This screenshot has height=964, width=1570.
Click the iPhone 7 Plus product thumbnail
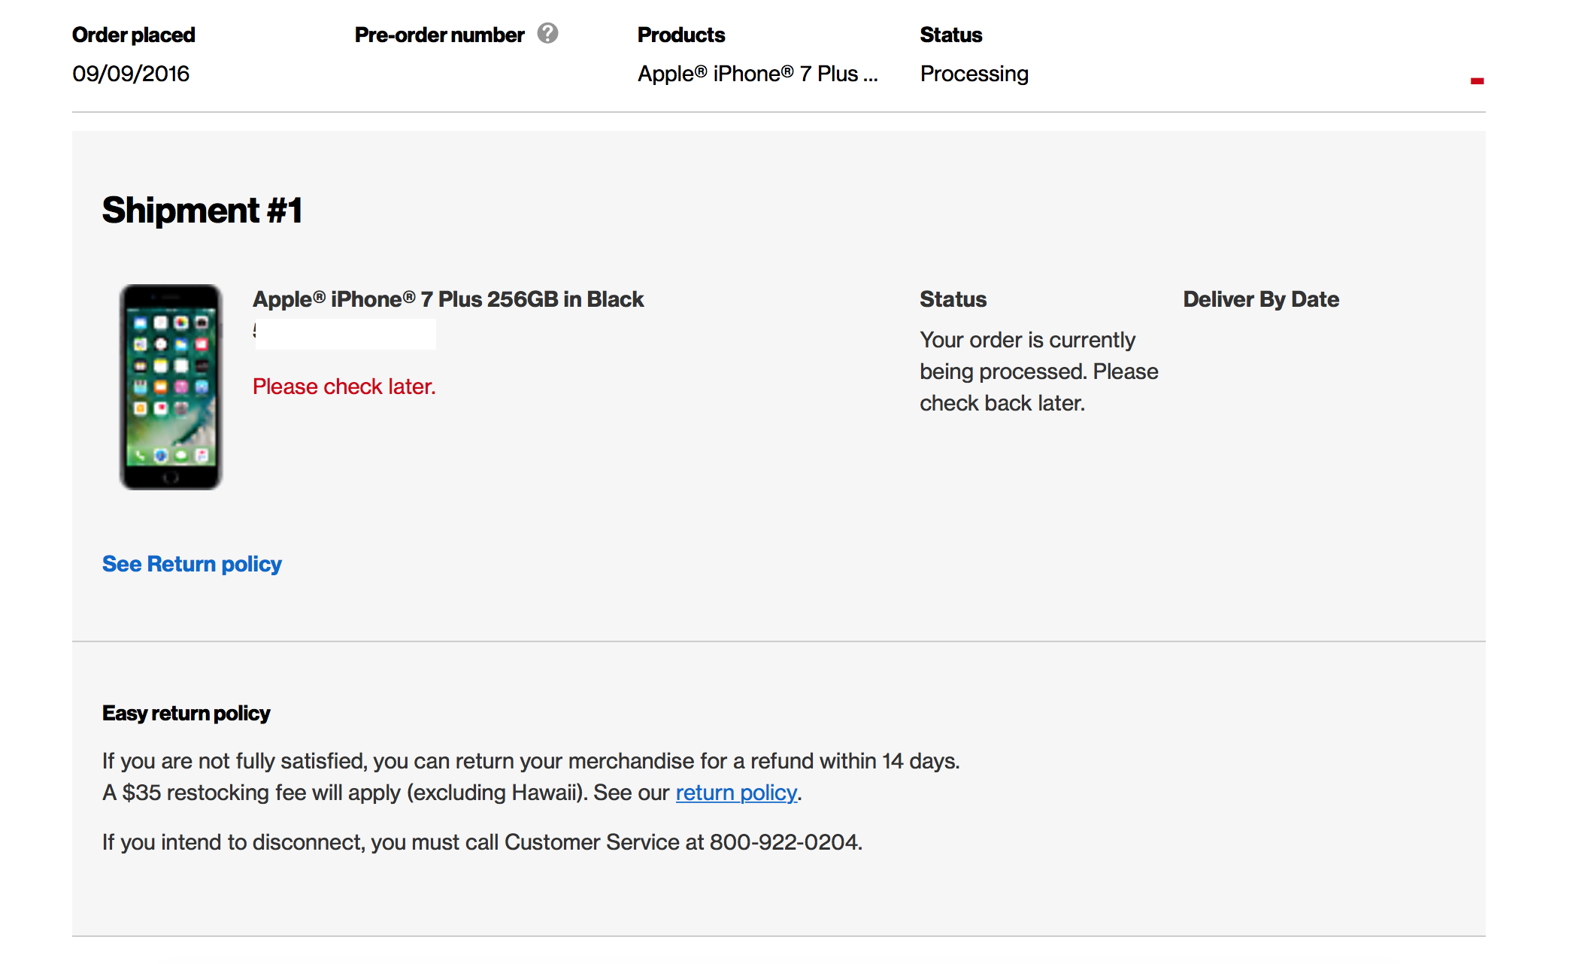click(171, 387)
